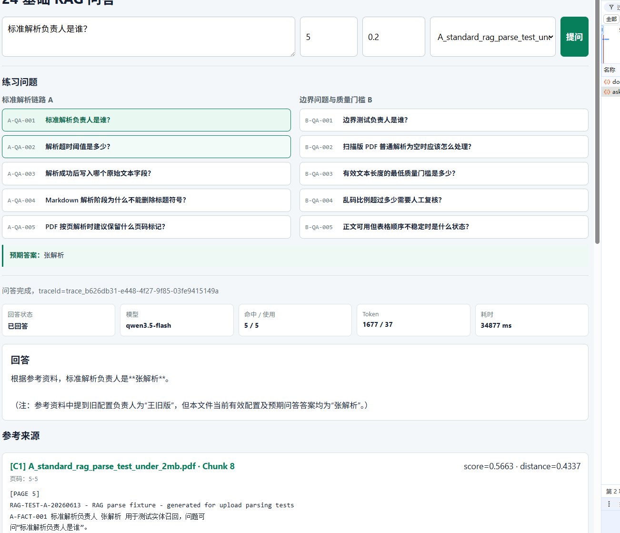Screen dimensions: 620x533
Task: Click the 标准解析链路 A group heading
Action: click(28, 100)
